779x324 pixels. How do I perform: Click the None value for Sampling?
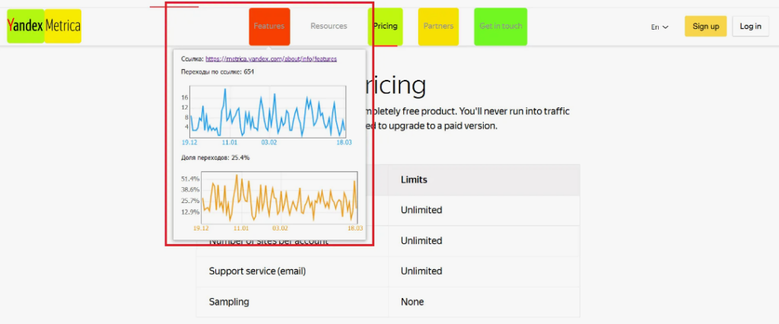[412, 302]
